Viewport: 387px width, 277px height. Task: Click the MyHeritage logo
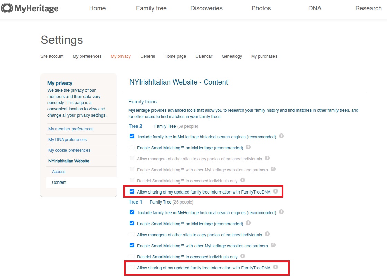point(30,8)
